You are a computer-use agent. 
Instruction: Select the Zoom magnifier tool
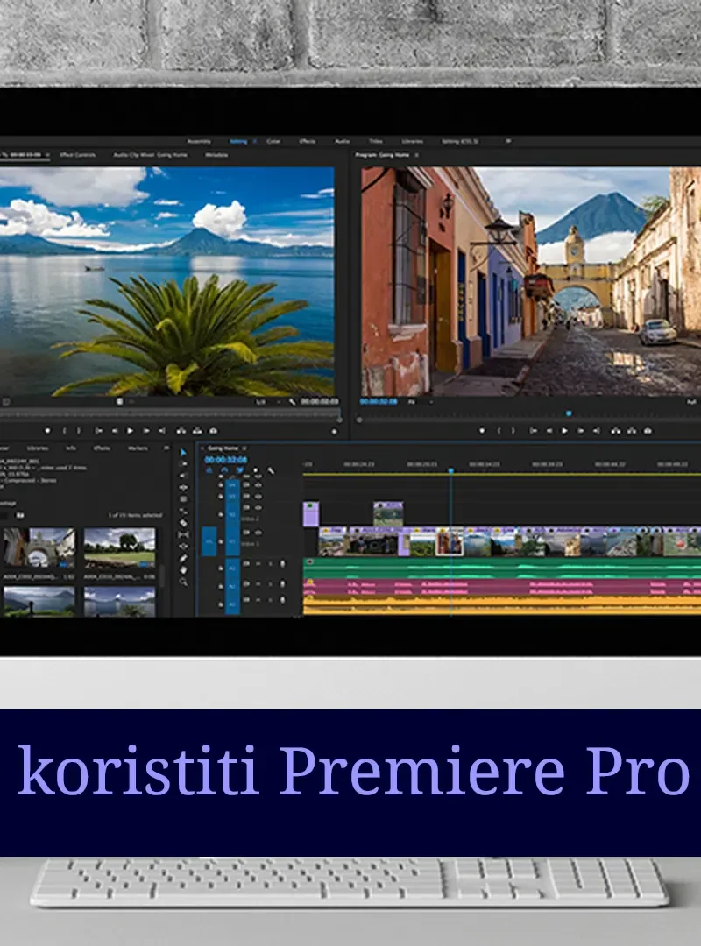point(183,582)
